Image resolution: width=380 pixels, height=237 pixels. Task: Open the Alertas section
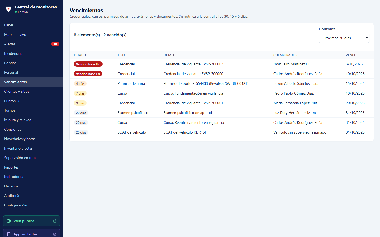(x=32, y=44)
